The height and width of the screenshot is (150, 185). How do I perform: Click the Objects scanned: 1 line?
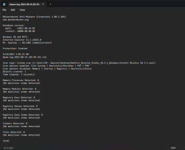(x=14, y=72)
